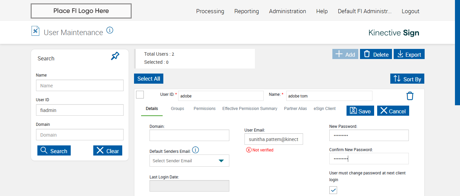Click the Not verified status icon

click(249, 150)
